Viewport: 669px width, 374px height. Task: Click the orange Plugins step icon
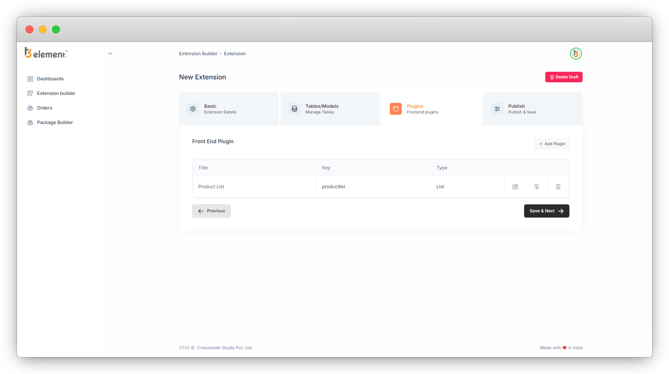click(396, 109)
